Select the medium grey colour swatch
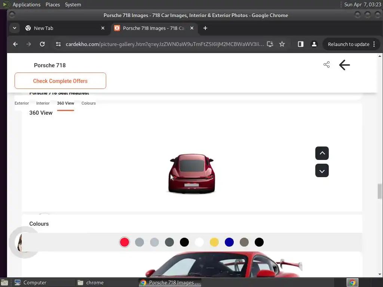Image resolution: width=383 pixels, height=287 pixels. pos(140,242)
